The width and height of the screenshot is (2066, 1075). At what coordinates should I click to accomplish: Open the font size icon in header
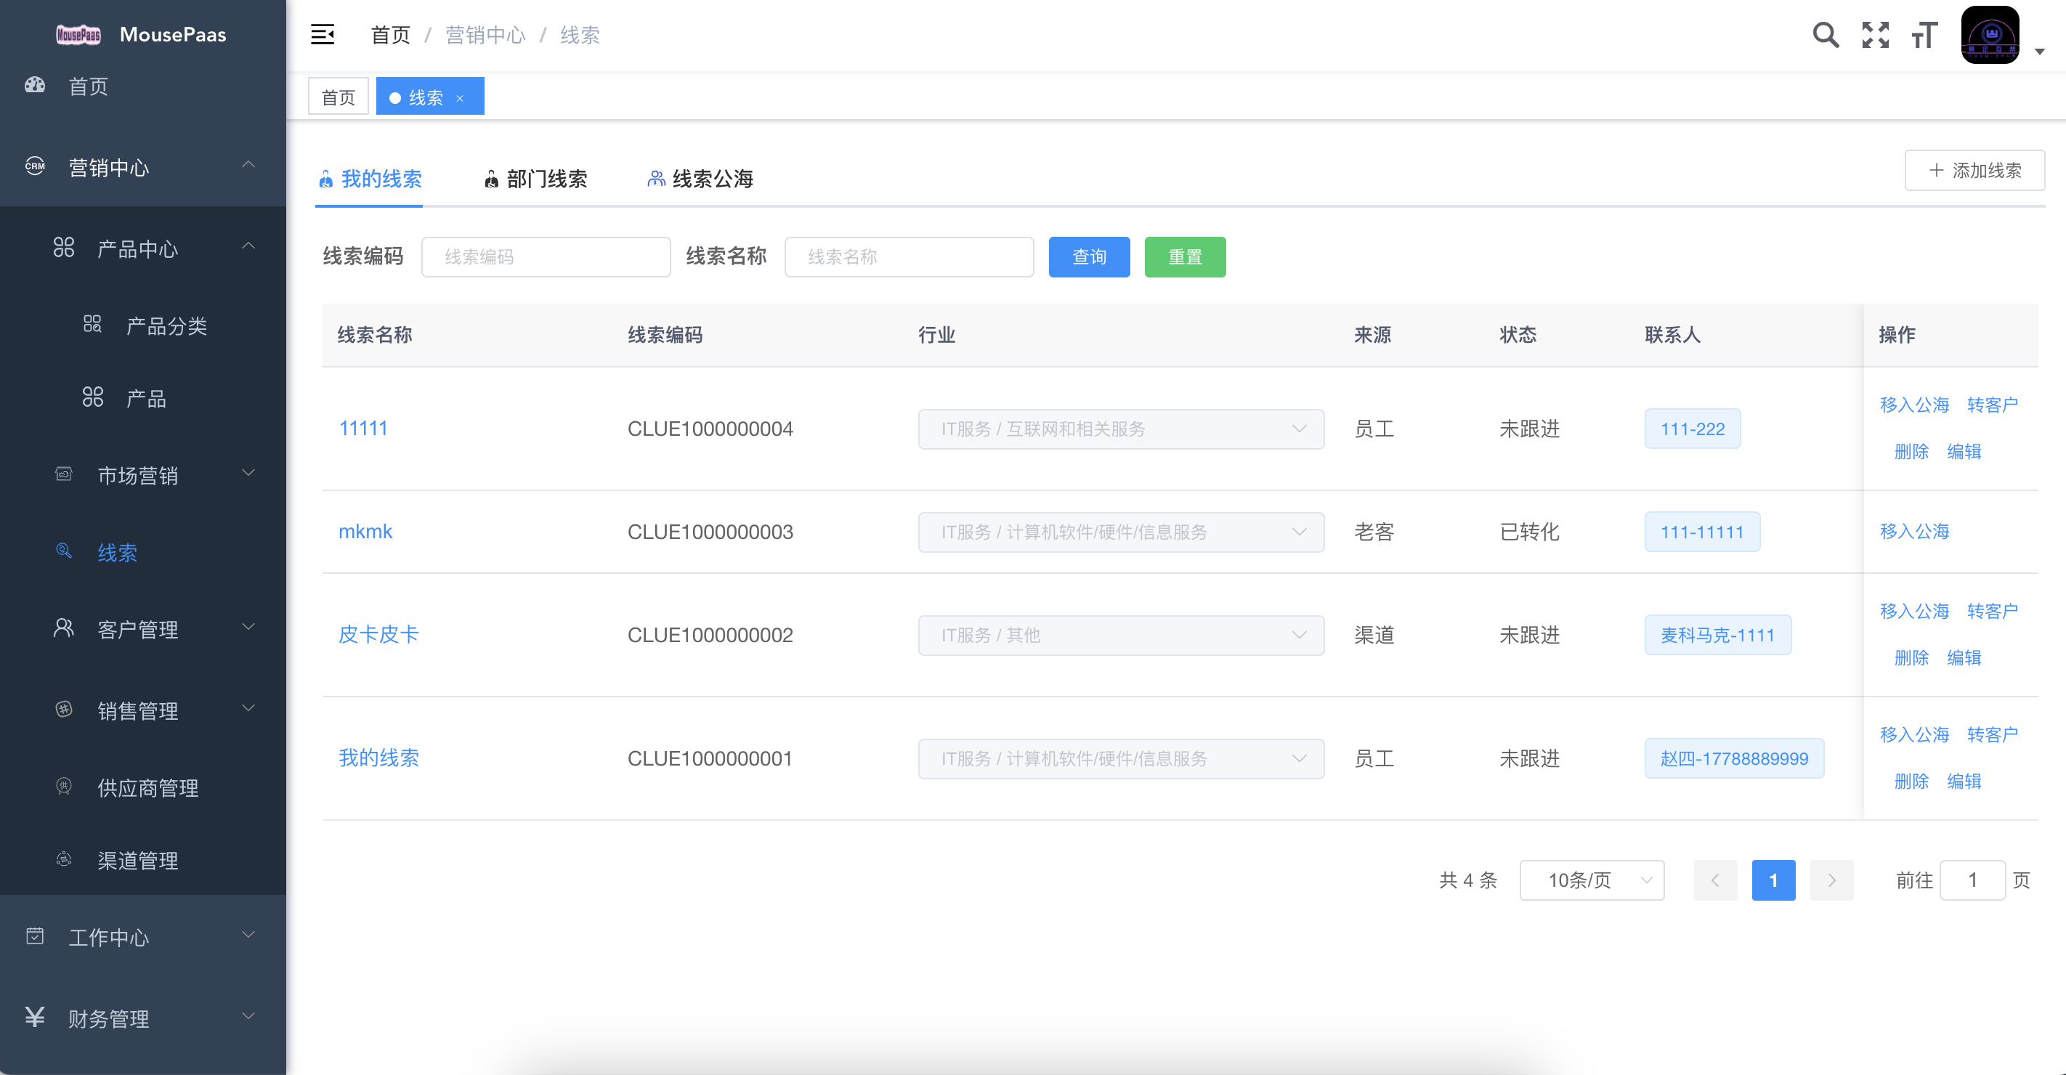pyautogui.click(x=1924, y=34)
